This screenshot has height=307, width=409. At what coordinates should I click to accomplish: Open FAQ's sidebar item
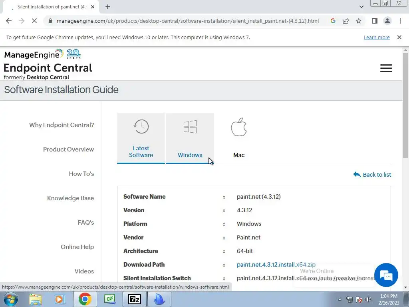coord(86,222)
